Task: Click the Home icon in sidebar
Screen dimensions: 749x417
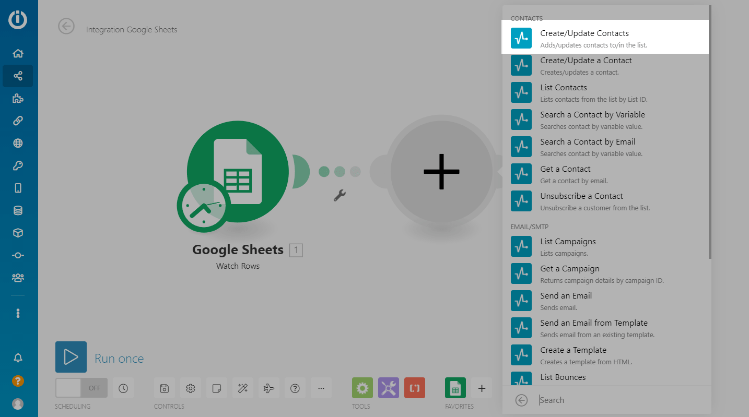Action: point(18,53)
